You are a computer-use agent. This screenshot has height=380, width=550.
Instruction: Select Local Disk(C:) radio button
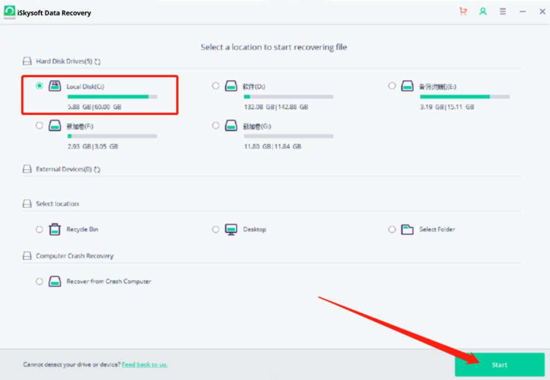pos(39,86)
